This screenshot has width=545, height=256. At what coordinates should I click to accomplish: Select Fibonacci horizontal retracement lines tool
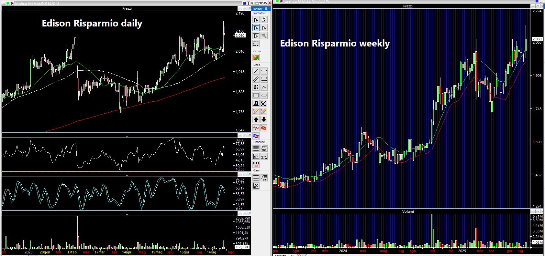[256, 148]
